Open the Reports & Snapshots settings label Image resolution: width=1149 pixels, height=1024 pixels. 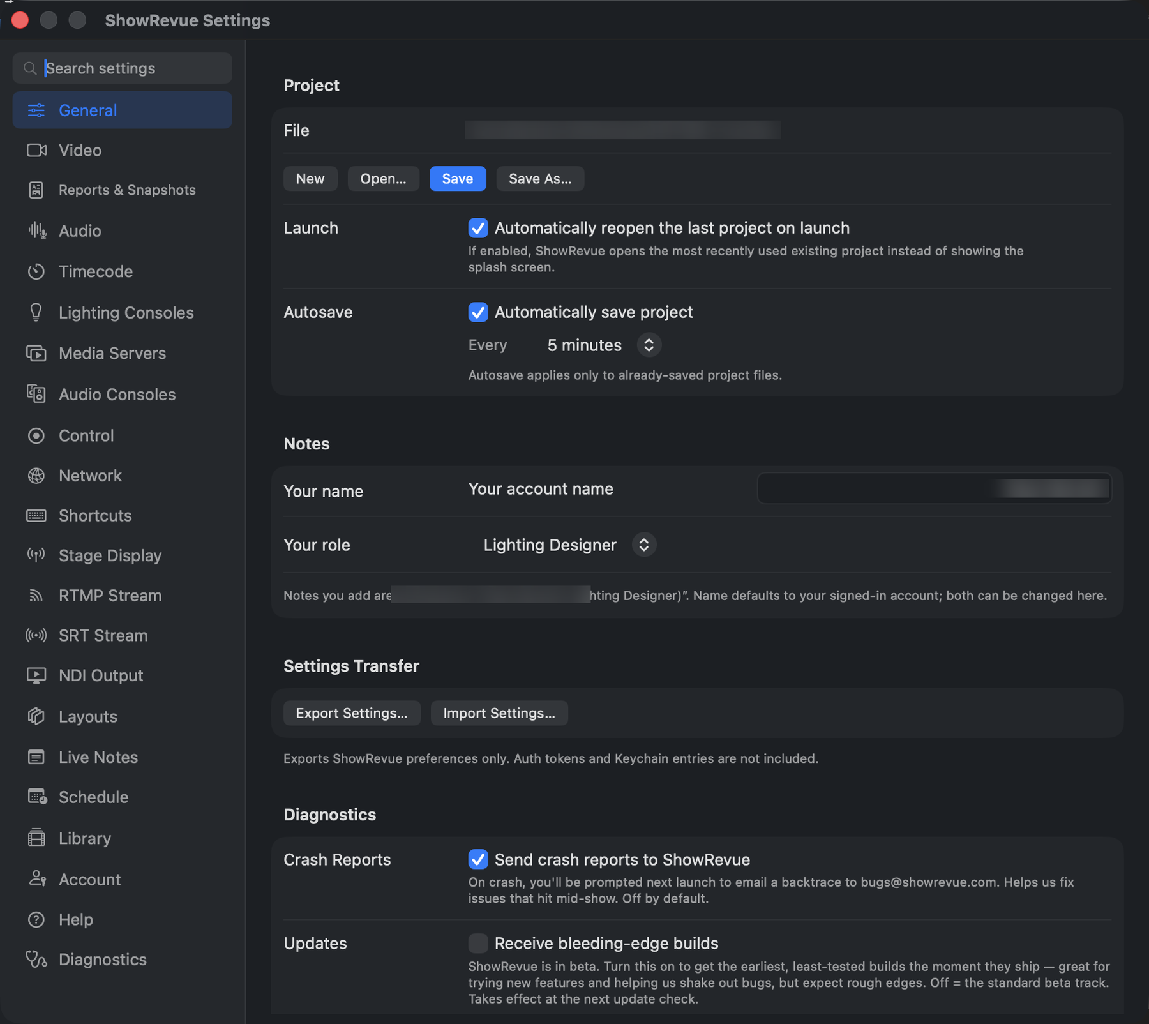[127, 190]
